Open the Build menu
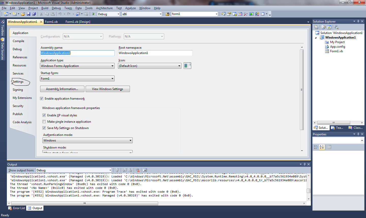Screen dimensions: 366x218 point(45,8)
